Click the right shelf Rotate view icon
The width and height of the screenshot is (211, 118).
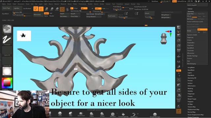pyautogui.click(x=179, y=95)
